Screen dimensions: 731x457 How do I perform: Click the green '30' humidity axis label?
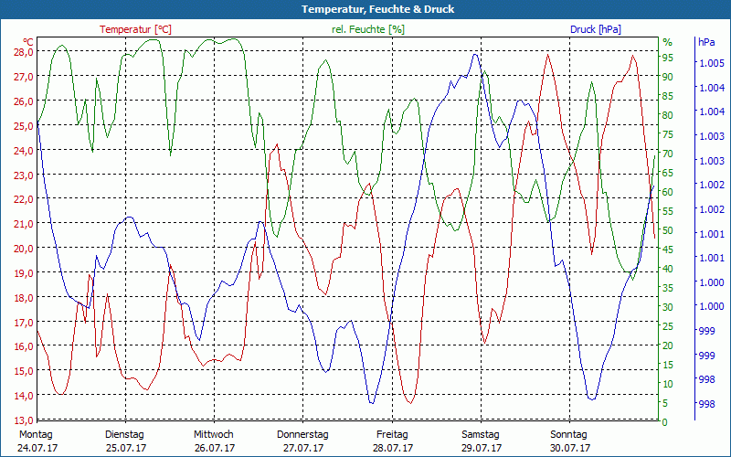668,307
